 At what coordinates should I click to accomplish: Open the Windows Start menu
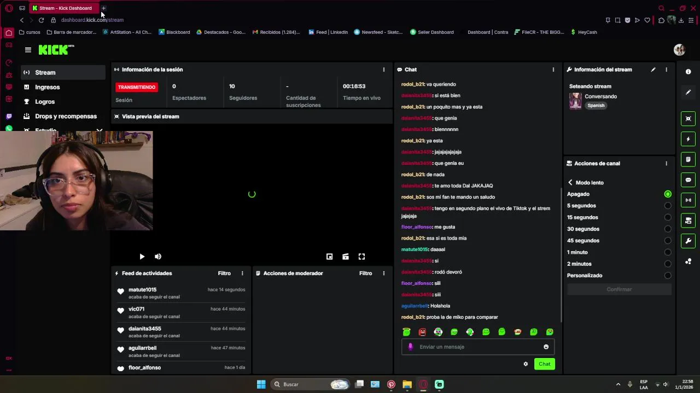tap(261, 384)
